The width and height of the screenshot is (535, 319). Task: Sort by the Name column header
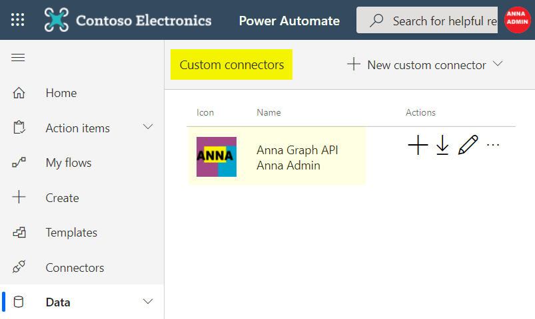point(268,112)
